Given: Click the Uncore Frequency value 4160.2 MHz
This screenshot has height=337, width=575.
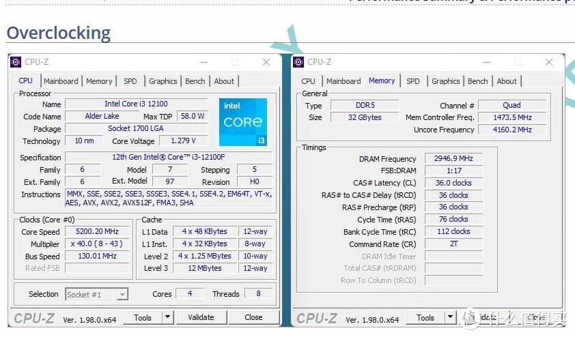Looking at the screenshot, I should click(x=512, y=130).
